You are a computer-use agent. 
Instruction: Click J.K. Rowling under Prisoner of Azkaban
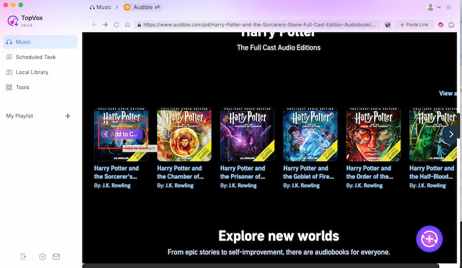pyautogui.click(x=243, y=186)
